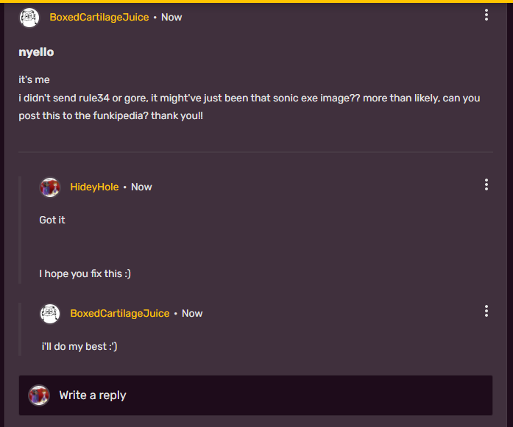Click the i'll do my best reply text
Image resolution: width=513 pixels, height=427 pixels.
click(79, 346)
